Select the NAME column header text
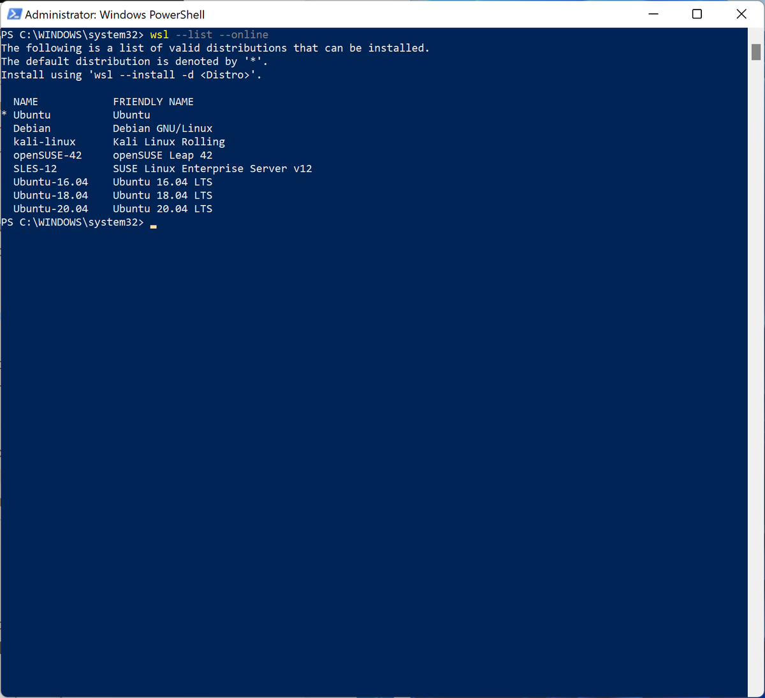 pyautogui.click(x=25, y=101)
